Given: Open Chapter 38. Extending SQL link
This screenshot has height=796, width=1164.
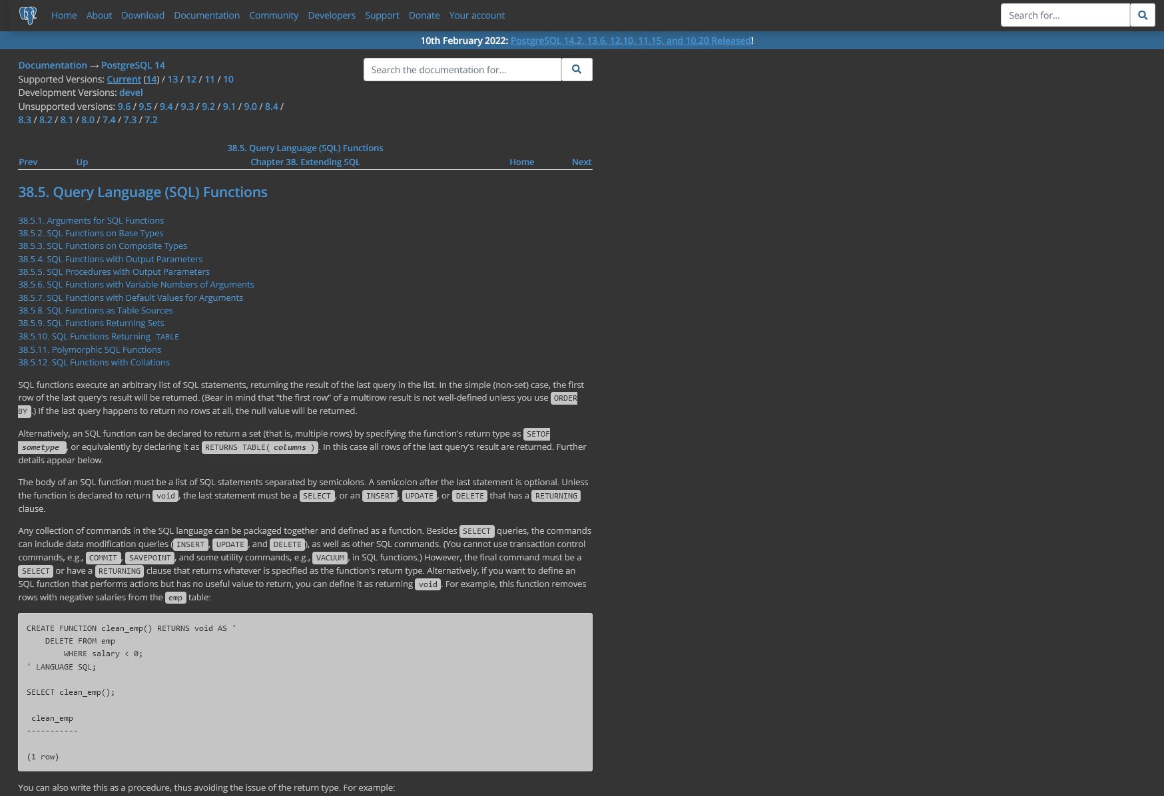Looking at the screenshot, I should pyautogui.click(x=305, y=162).
